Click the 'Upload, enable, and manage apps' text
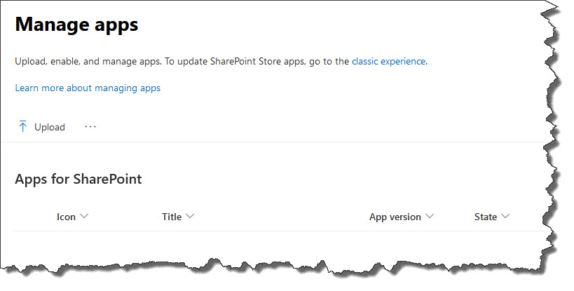Viewport: 574px width, 291px height. 88,61
